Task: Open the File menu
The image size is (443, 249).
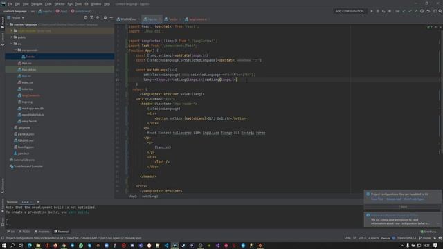Action: tap(10, 4)
